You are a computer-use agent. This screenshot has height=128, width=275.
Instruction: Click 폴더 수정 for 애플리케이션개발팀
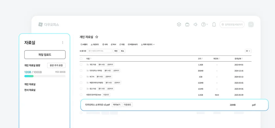tap(109, 83)
